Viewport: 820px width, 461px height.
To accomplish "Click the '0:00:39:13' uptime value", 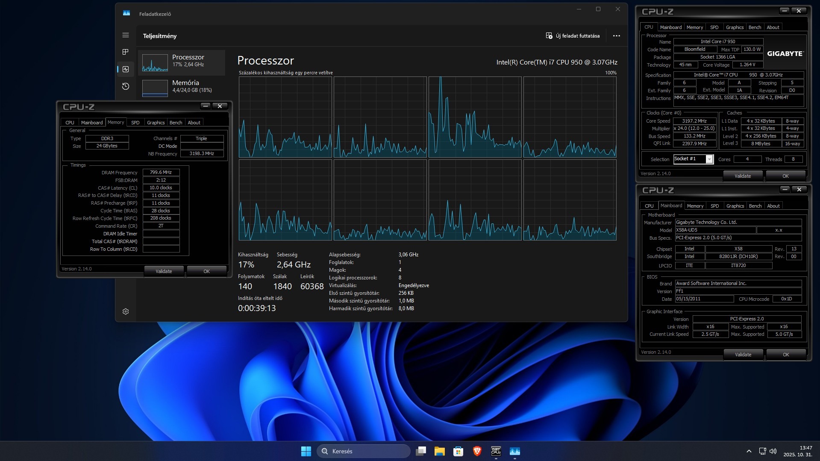I will pos(257,308).
